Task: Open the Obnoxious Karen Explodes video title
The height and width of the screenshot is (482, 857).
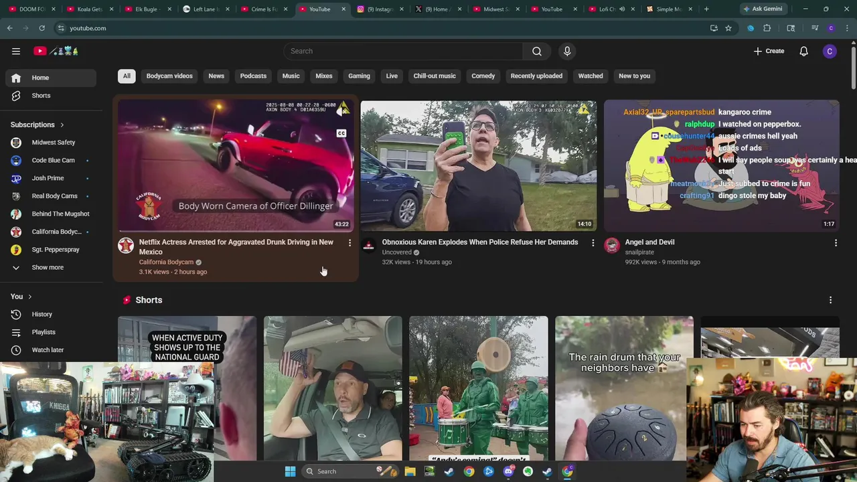Action: tap(480, 242)
